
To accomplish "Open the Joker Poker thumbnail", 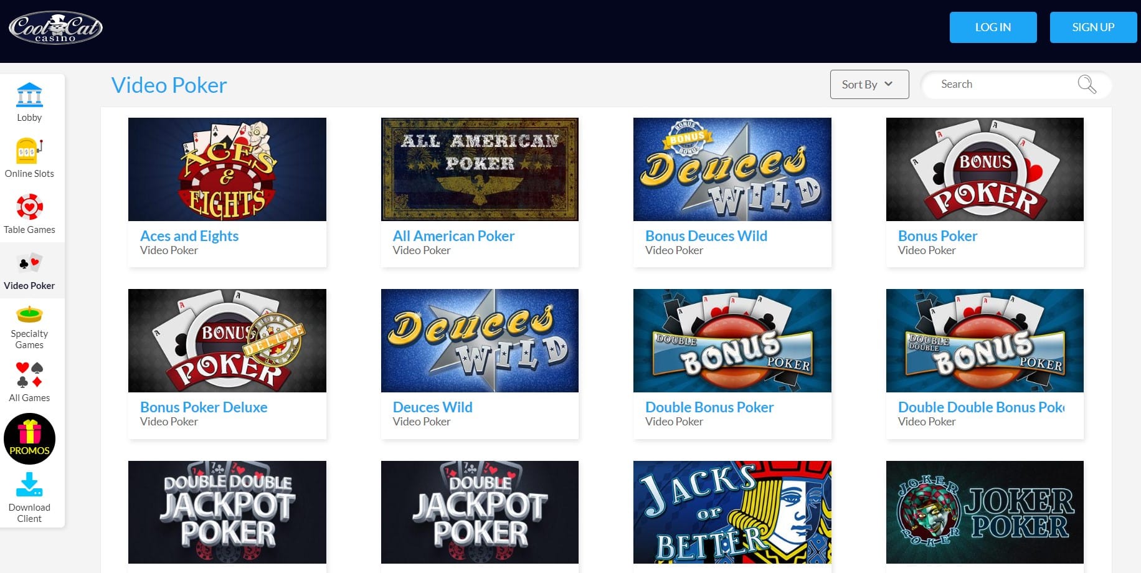I will click(x=985, y=512).
